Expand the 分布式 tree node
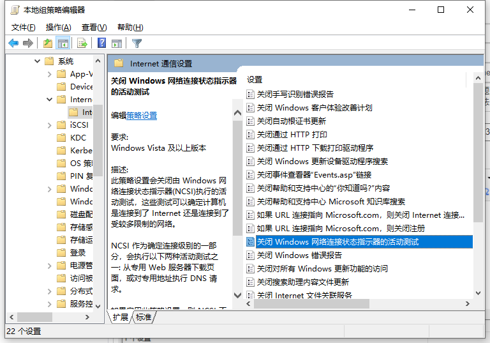Image resolution: width=490 pixels, height=343 pixels. click(49, 291)
